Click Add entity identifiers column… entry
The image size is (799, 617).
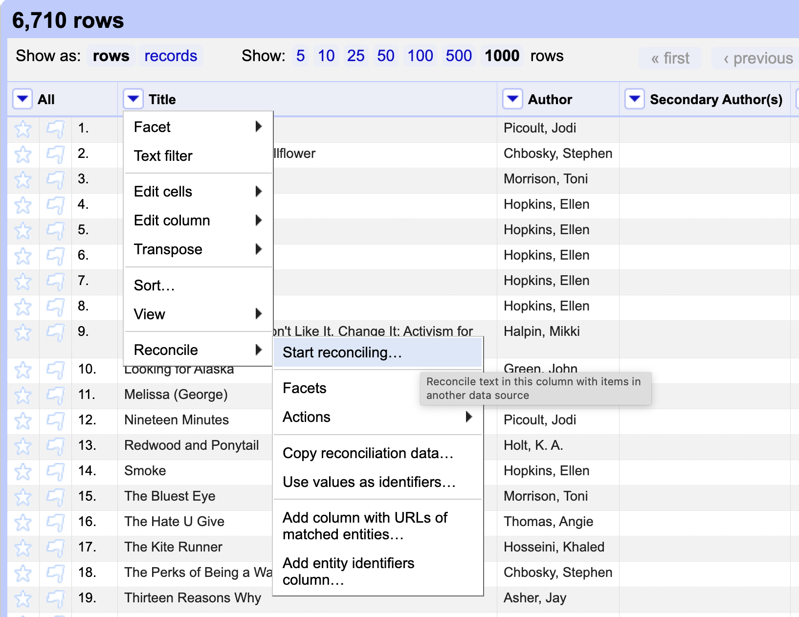348,571
